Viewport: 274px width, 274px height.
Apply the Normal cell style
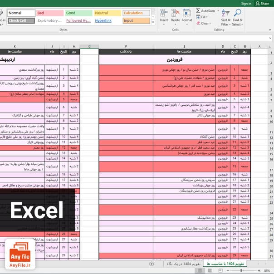[21, 13]
